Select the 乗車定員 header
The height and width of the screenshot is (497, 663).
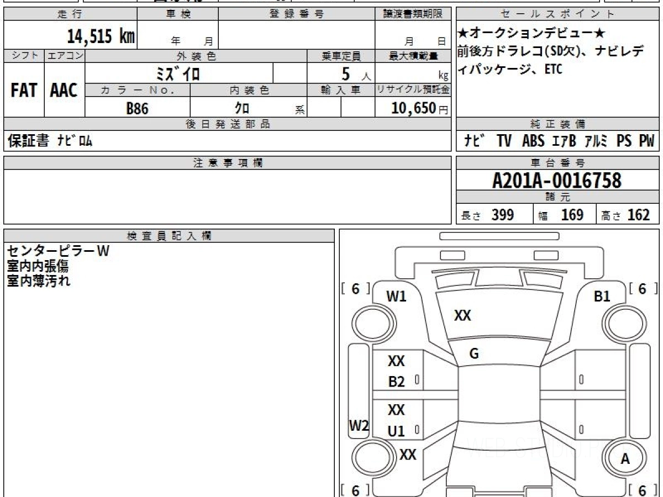341,56
